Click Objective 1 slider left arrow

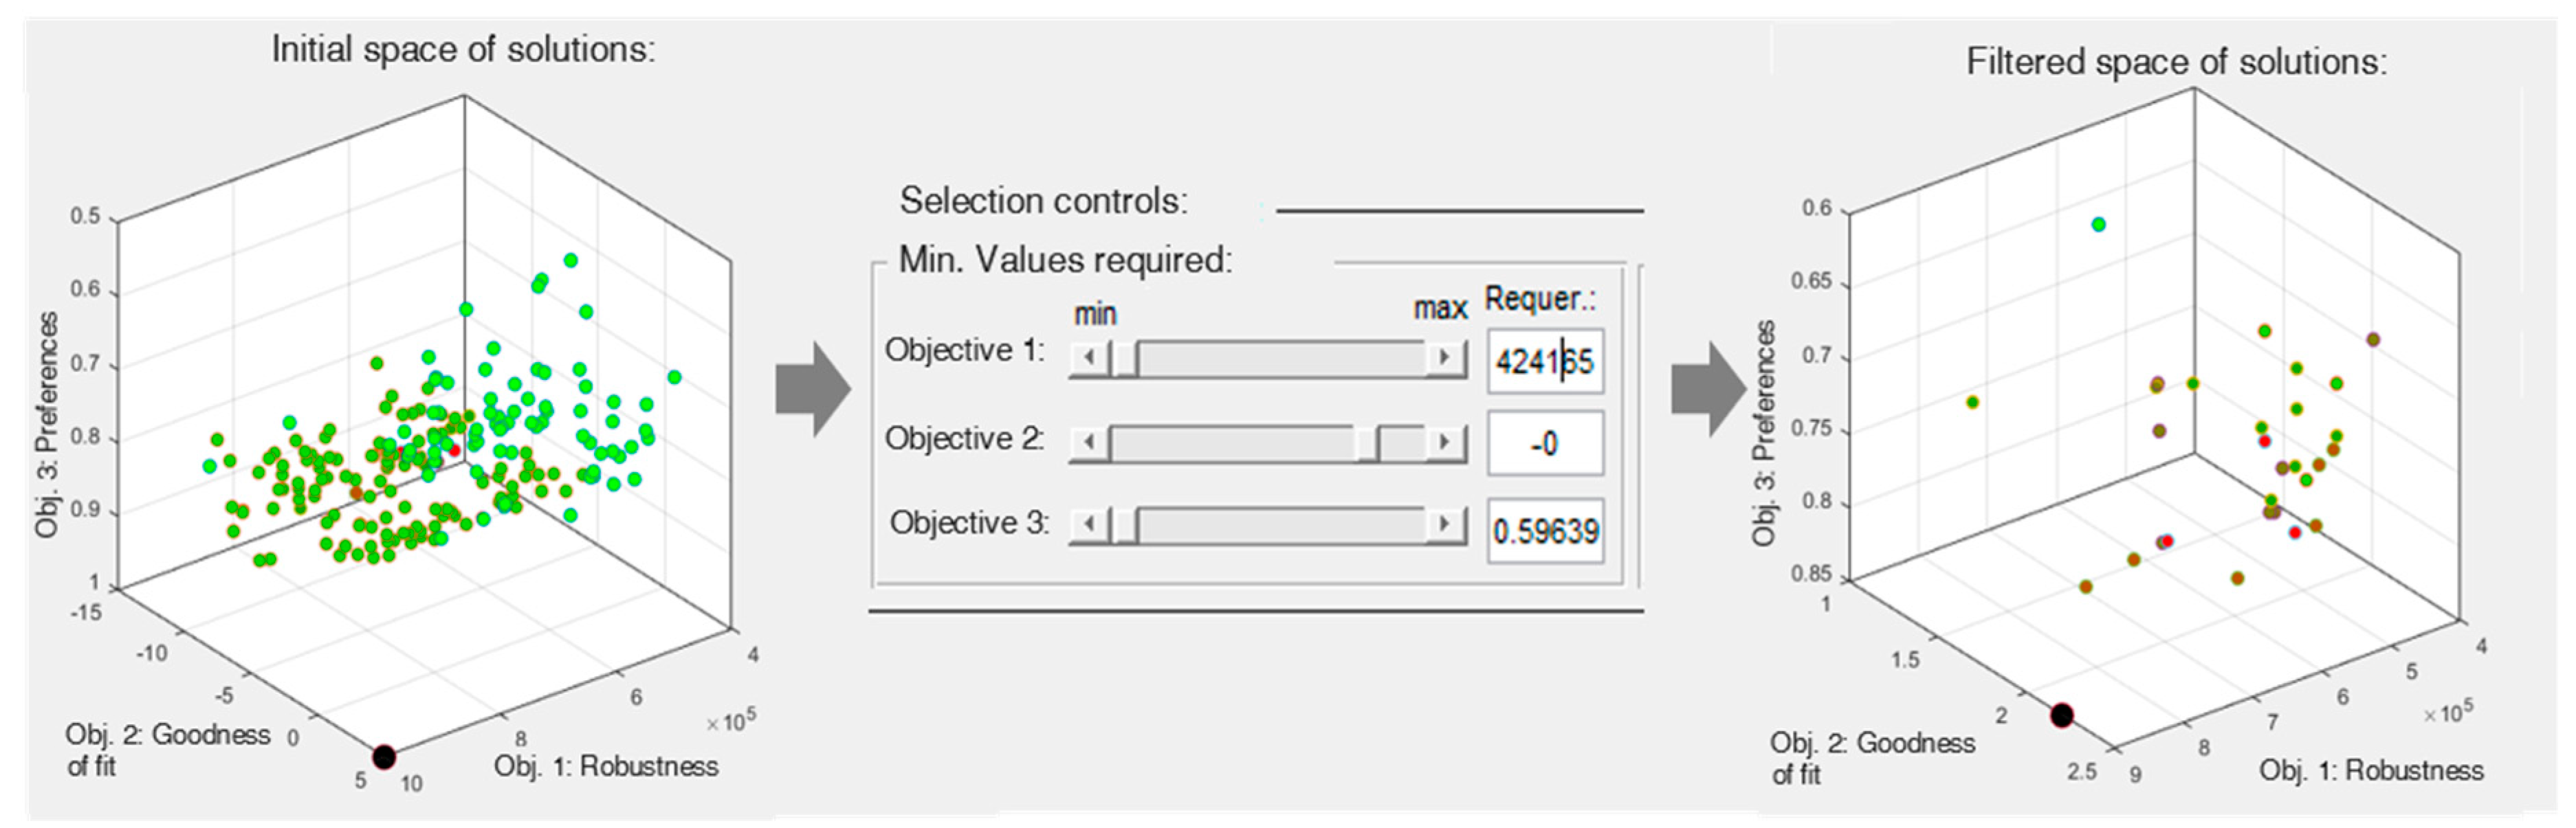1090,358
